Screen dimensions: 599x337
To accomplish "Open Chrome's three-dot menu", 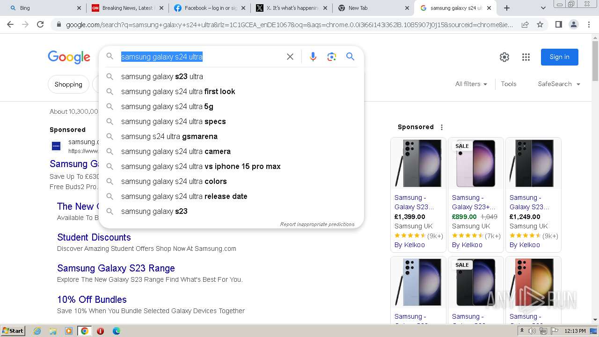I will [589, 24].
